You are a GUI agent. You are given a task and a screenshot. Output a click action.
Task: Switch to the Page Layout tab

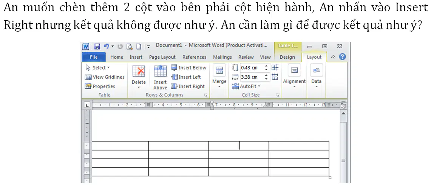pos(162,57)
